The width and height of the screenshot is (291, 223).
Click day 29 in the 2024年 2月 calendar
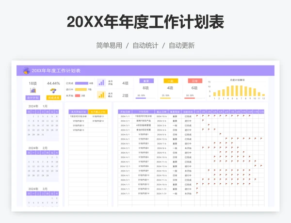coord(48,175)
